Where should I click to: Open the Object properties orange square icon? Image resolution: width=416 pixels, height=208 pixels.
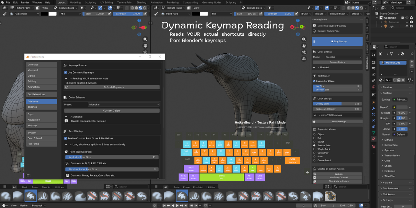click(373, 102)
